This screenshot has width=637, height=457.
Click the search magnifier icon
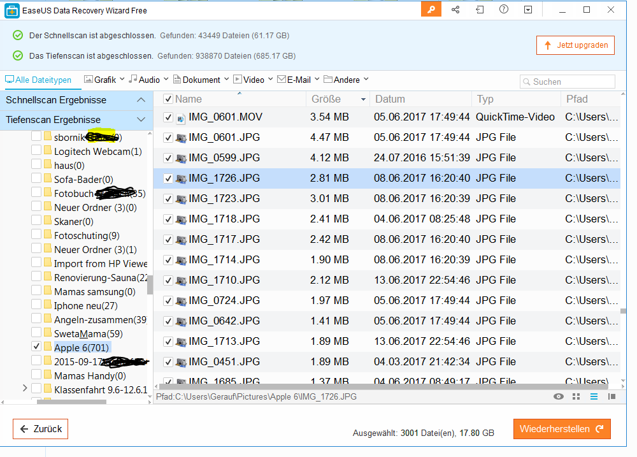point(527,82)
